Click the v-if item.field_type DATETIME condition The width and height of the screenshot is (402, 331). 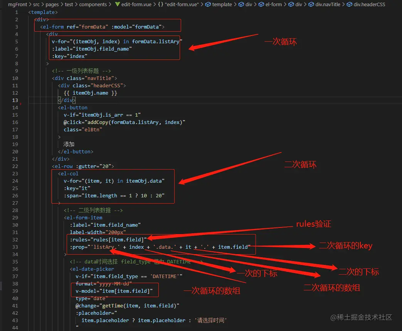[x=129, y=276]
